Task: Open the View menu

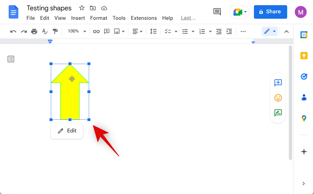Action: pyautogui.click(x=60, y=18)
